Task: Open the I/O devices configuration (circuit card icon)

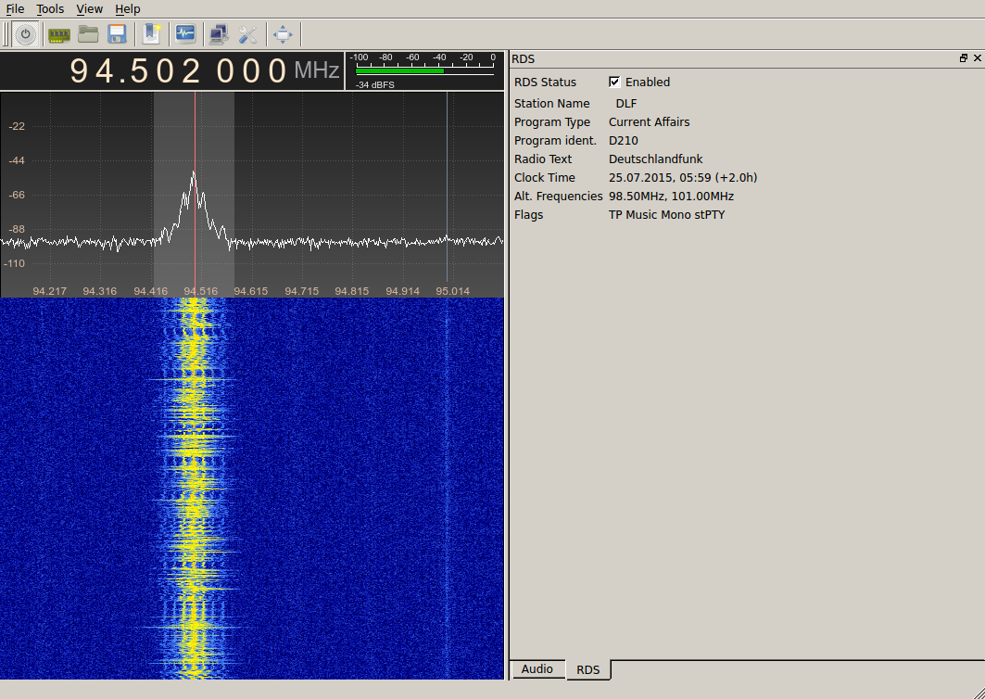Action: click(x=59, y=35)
